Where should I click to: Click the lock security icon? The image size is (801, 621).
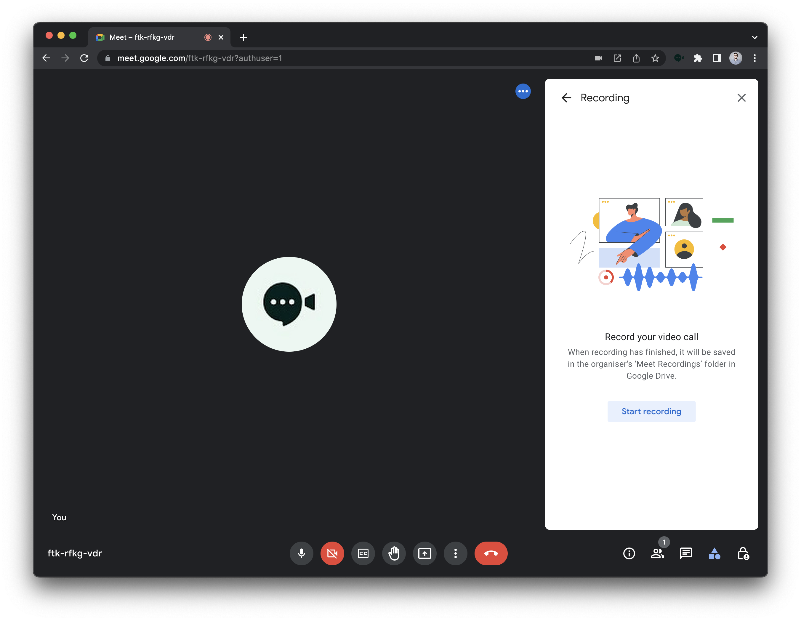743,553
